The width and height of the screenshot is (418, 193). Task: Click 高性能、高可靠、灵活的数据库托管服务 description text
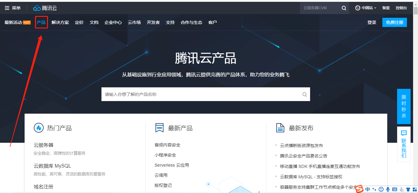69,174
